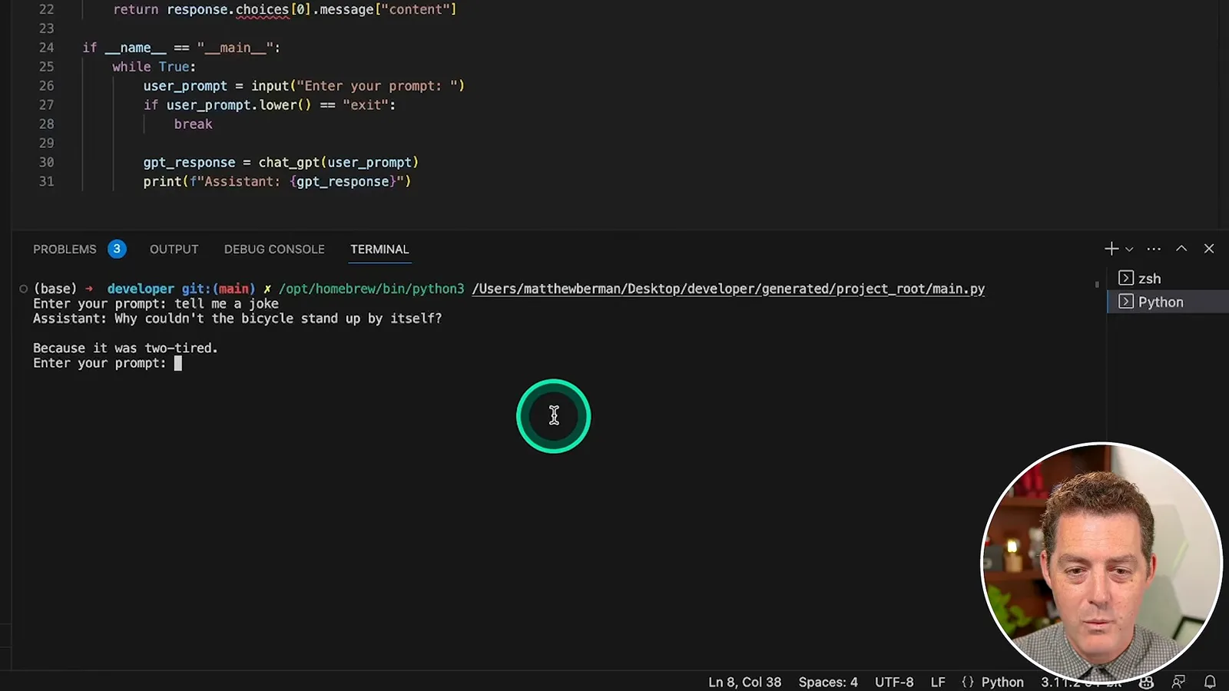The image size is (1229, 691).
Task: Open notifications bell icon
Action: [1210, 682]
